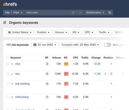
Task: Click the 9.9K traffic value
Action: (86, 64)
